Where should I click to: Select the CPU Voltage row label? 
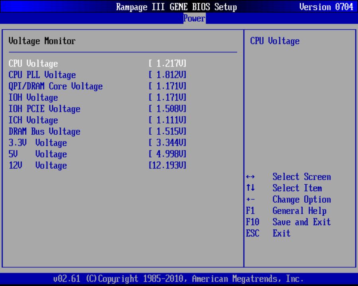[33, 64]
